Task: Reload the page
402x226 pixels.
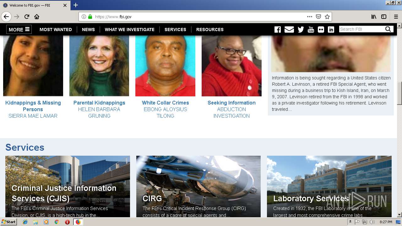Action: point(27,17)
